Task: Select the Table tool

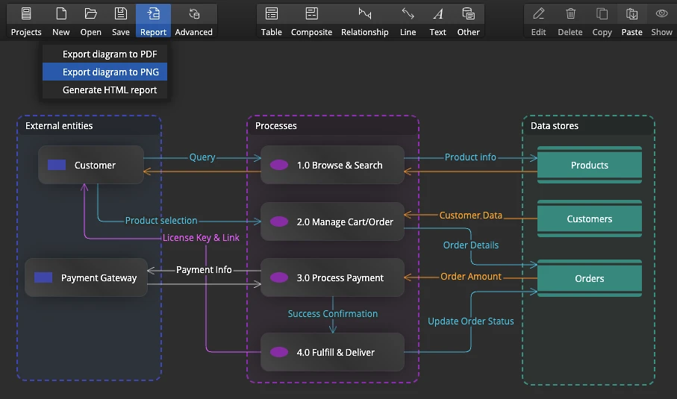Action: point(271,21)
